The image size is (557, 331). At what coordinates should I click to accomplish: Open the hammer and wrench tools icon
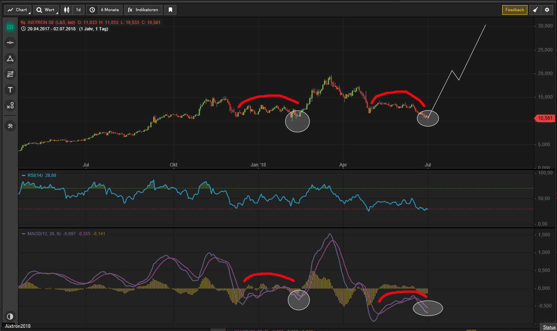tap(10, 126)
